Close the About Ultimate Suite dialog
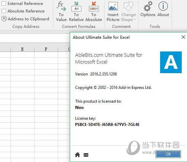Screen dimensions: 187x162 click(183, 37)
